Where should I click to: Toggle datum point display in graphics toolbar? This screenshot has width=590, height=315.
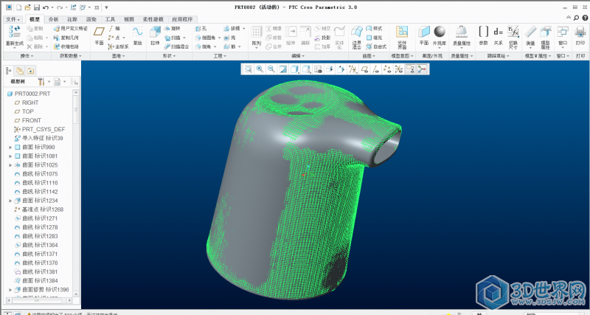386,69
